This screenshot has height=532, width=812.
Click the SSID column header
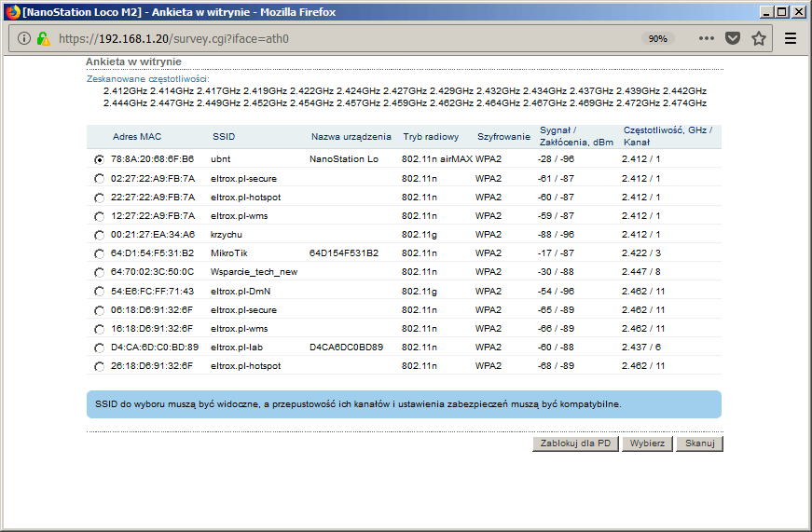pyautogui.click(x=224, y=136)
